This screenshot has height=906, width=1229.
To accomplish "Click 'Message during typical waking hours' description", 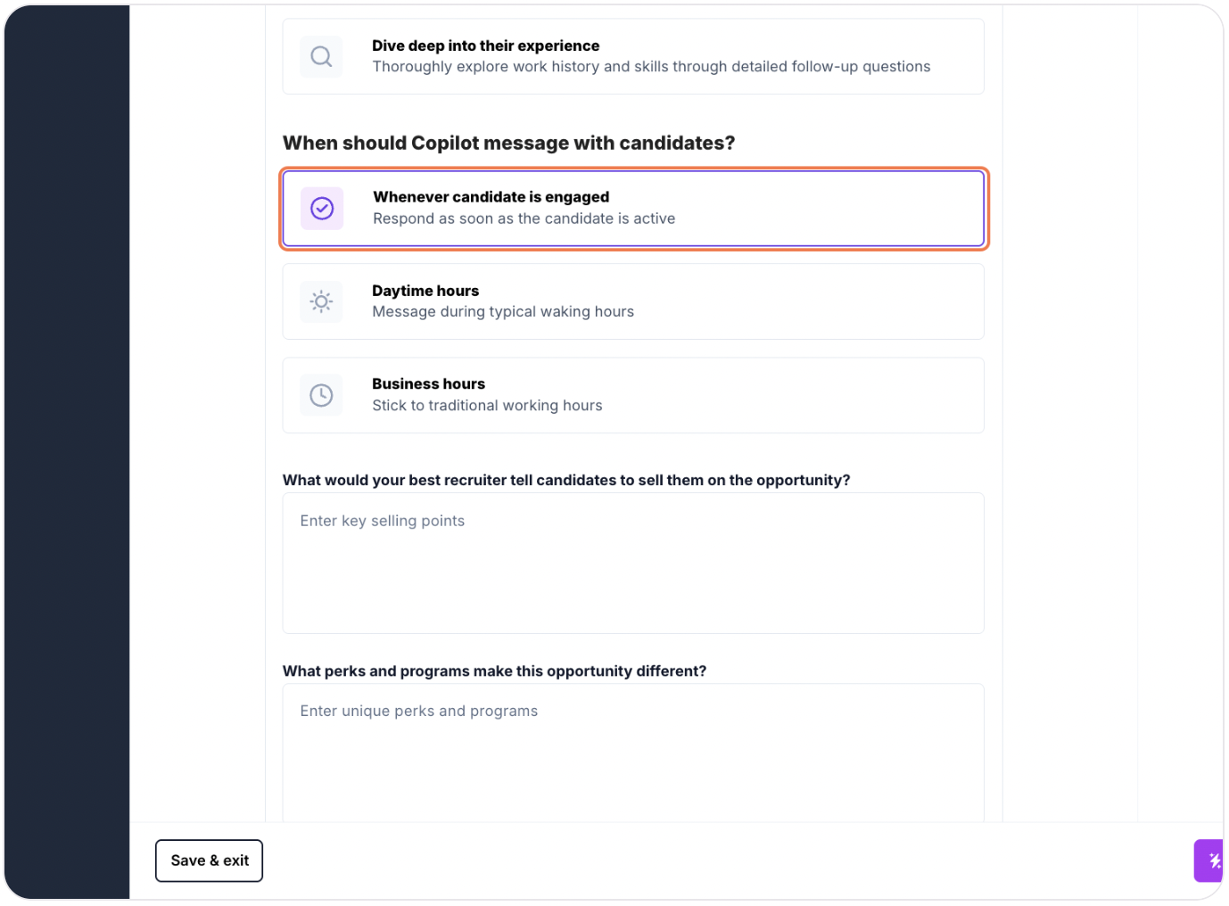I will pyautogui.click(x=503, y=311).
